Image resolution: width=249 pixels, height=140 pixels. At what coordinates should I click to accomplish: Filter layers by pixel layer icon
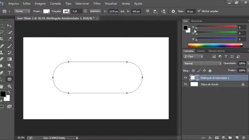[214, 56]
